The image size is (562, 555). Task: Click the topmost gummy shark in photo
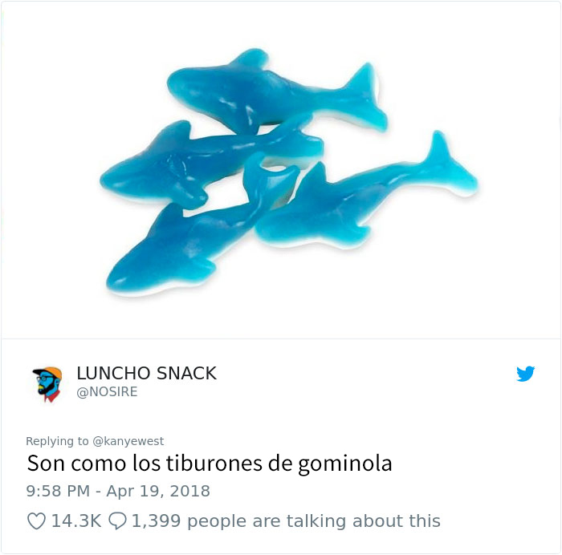pyautogui.click(x=277, y=91)
